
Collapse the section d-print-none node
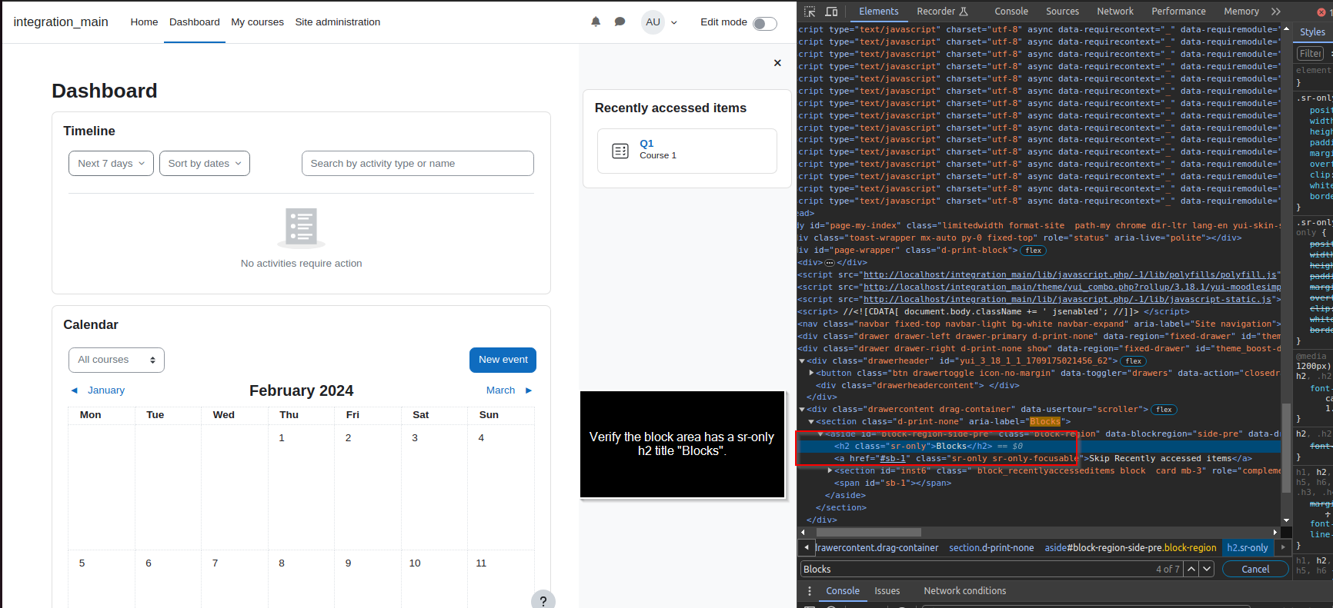[811, 422]
